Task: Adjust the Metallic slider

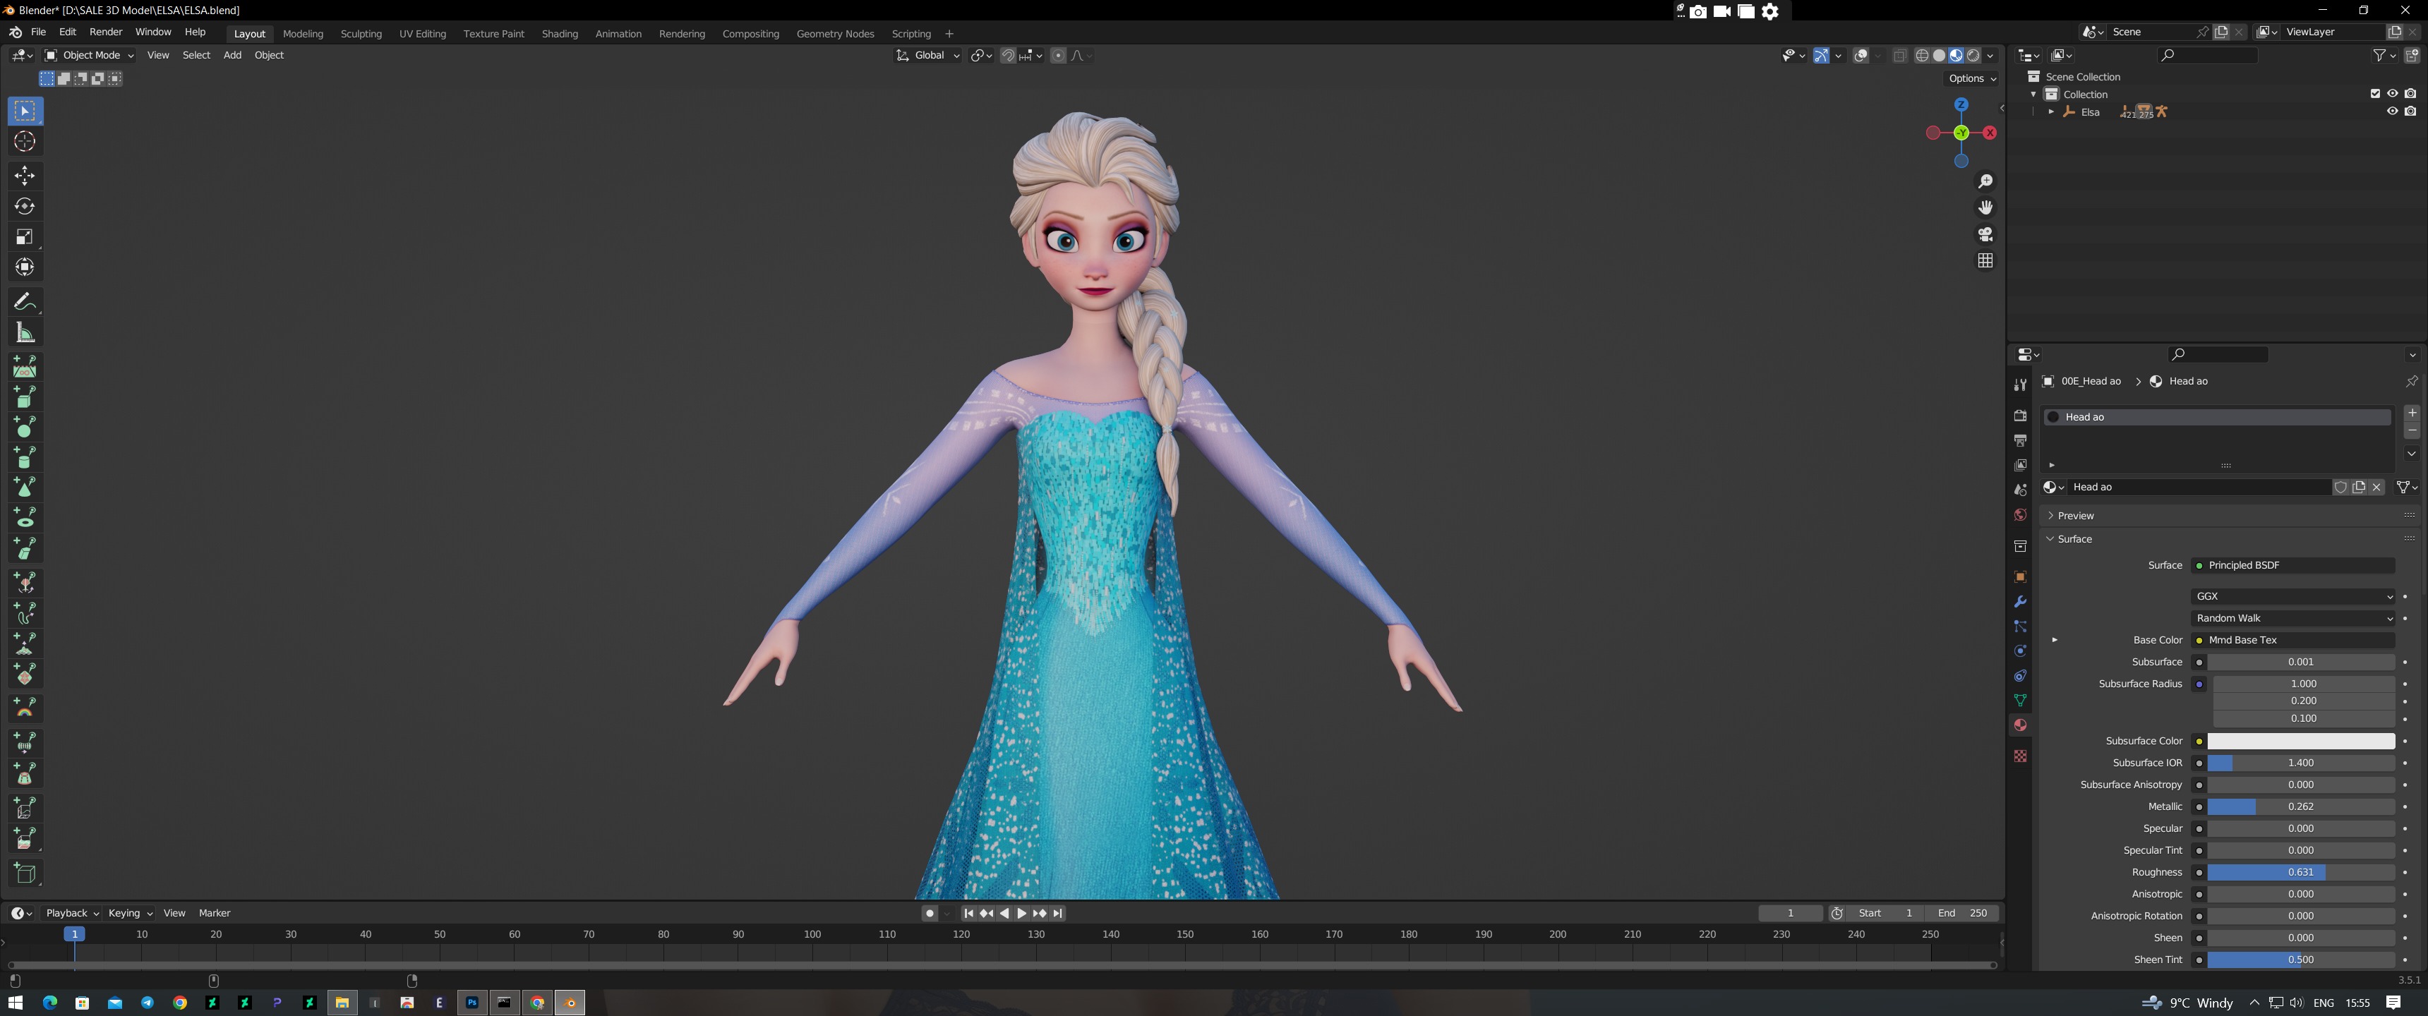Action: (x=2301, y=806)
